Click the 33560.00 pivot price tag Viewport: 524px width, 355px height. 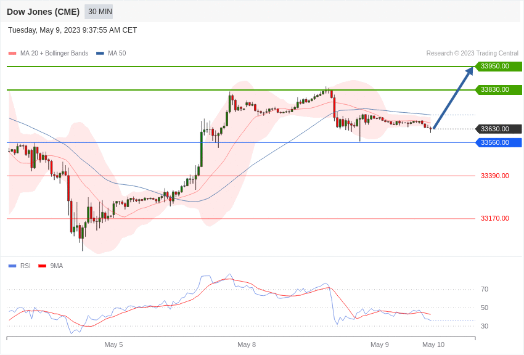(498, 142)
